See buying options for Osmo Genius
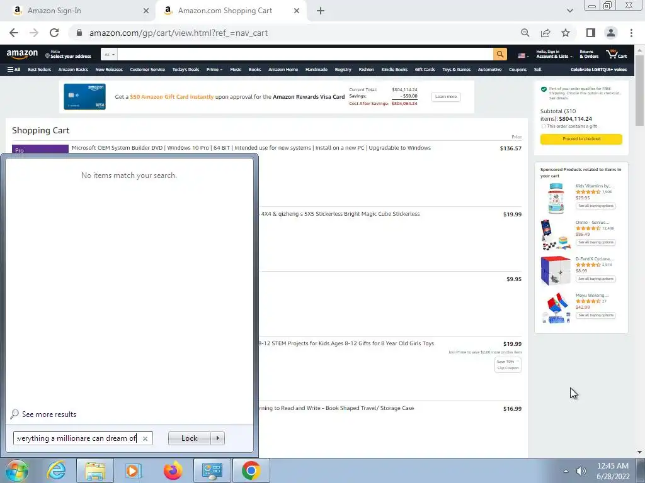The image size is (645, 483). click(x=596, y=242)
